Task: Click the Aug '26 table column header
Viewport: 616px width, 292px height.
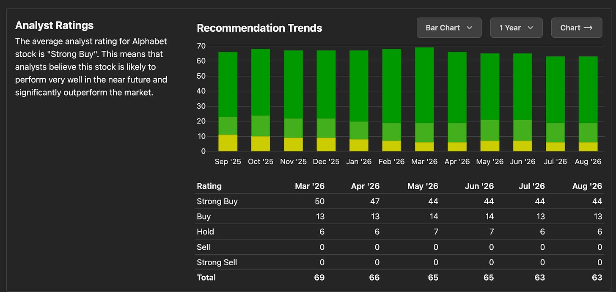Action: pyautogui.click(x=587, y=186)
